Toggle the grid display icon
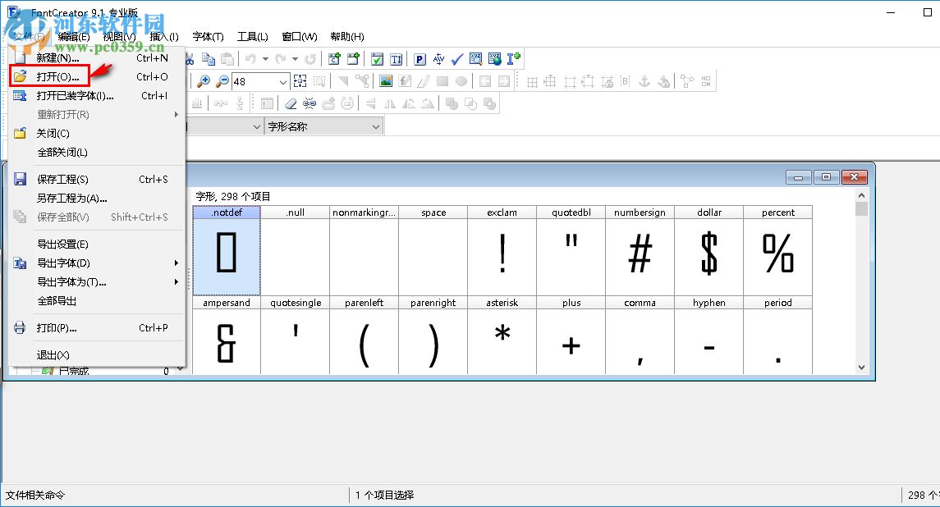940x507 pixels. click(x=532, y=80)
